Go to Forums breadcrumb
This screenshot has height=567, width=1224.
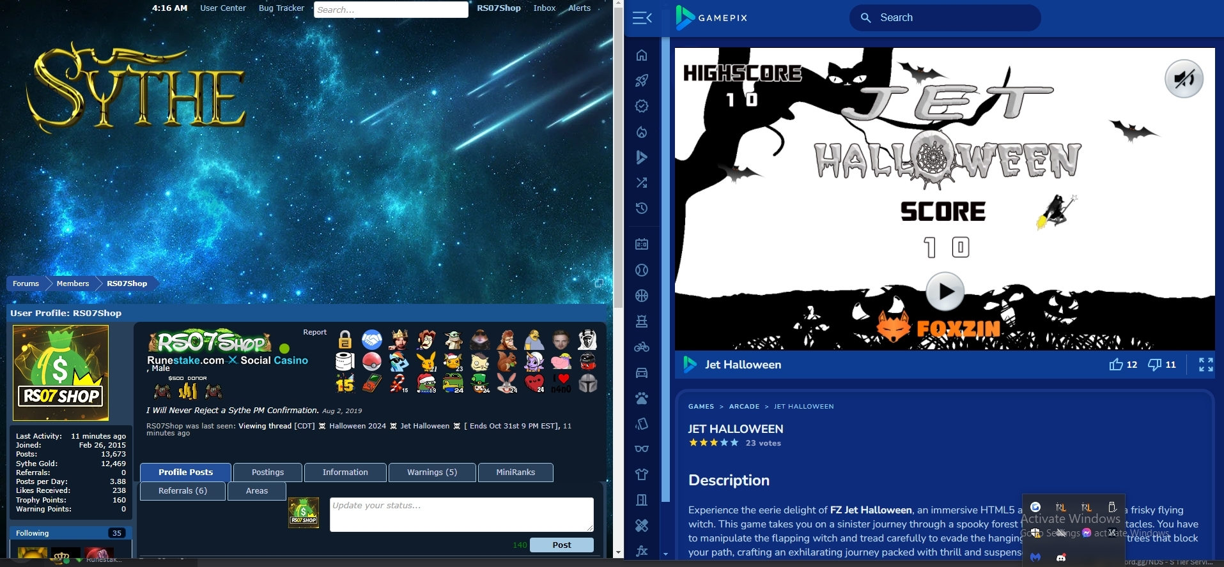point(26,283)
